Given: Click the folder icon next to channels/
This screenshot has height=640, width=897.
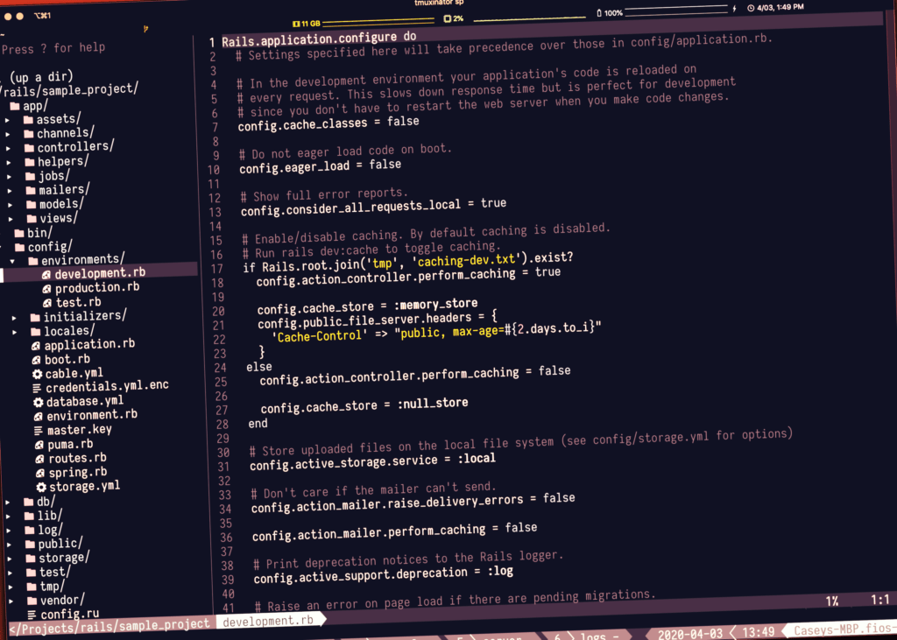Looking at the screenshot, I should [x=29, y=134].
